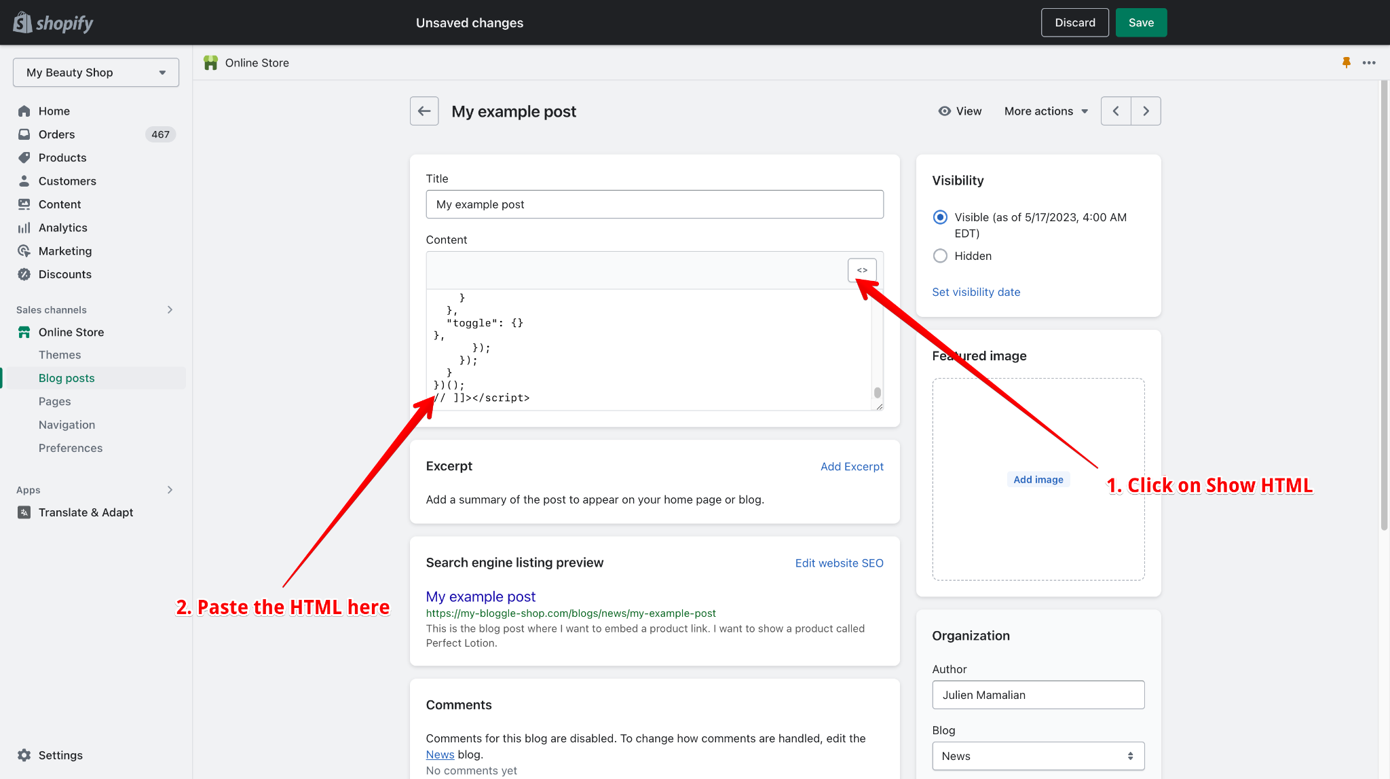Click the Save button
The image size is (1390, 779).
pos(1140,22)
